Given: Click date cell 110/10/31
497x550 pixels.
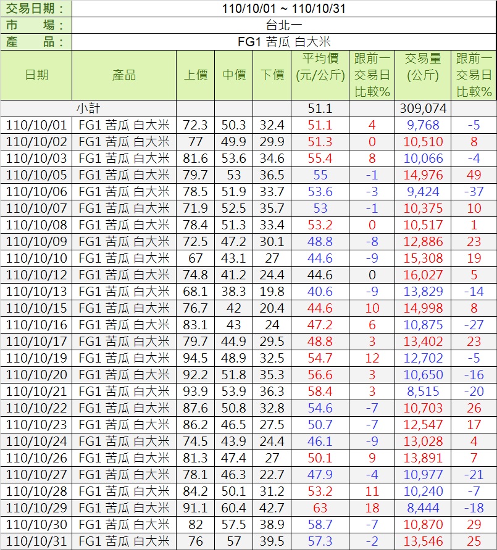Looking at the screenshot, I should click(x=36, y=541).
